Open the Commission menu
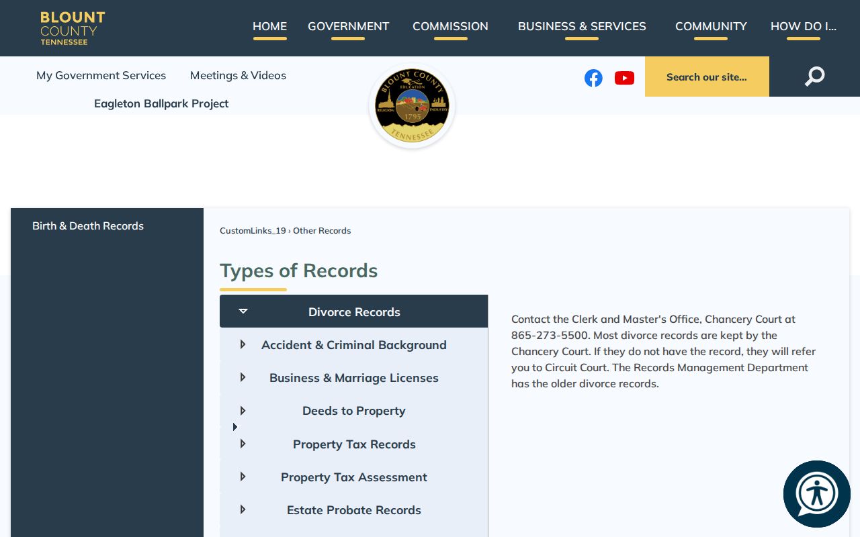The image size is (860, 537). click(x=450, y=27)
